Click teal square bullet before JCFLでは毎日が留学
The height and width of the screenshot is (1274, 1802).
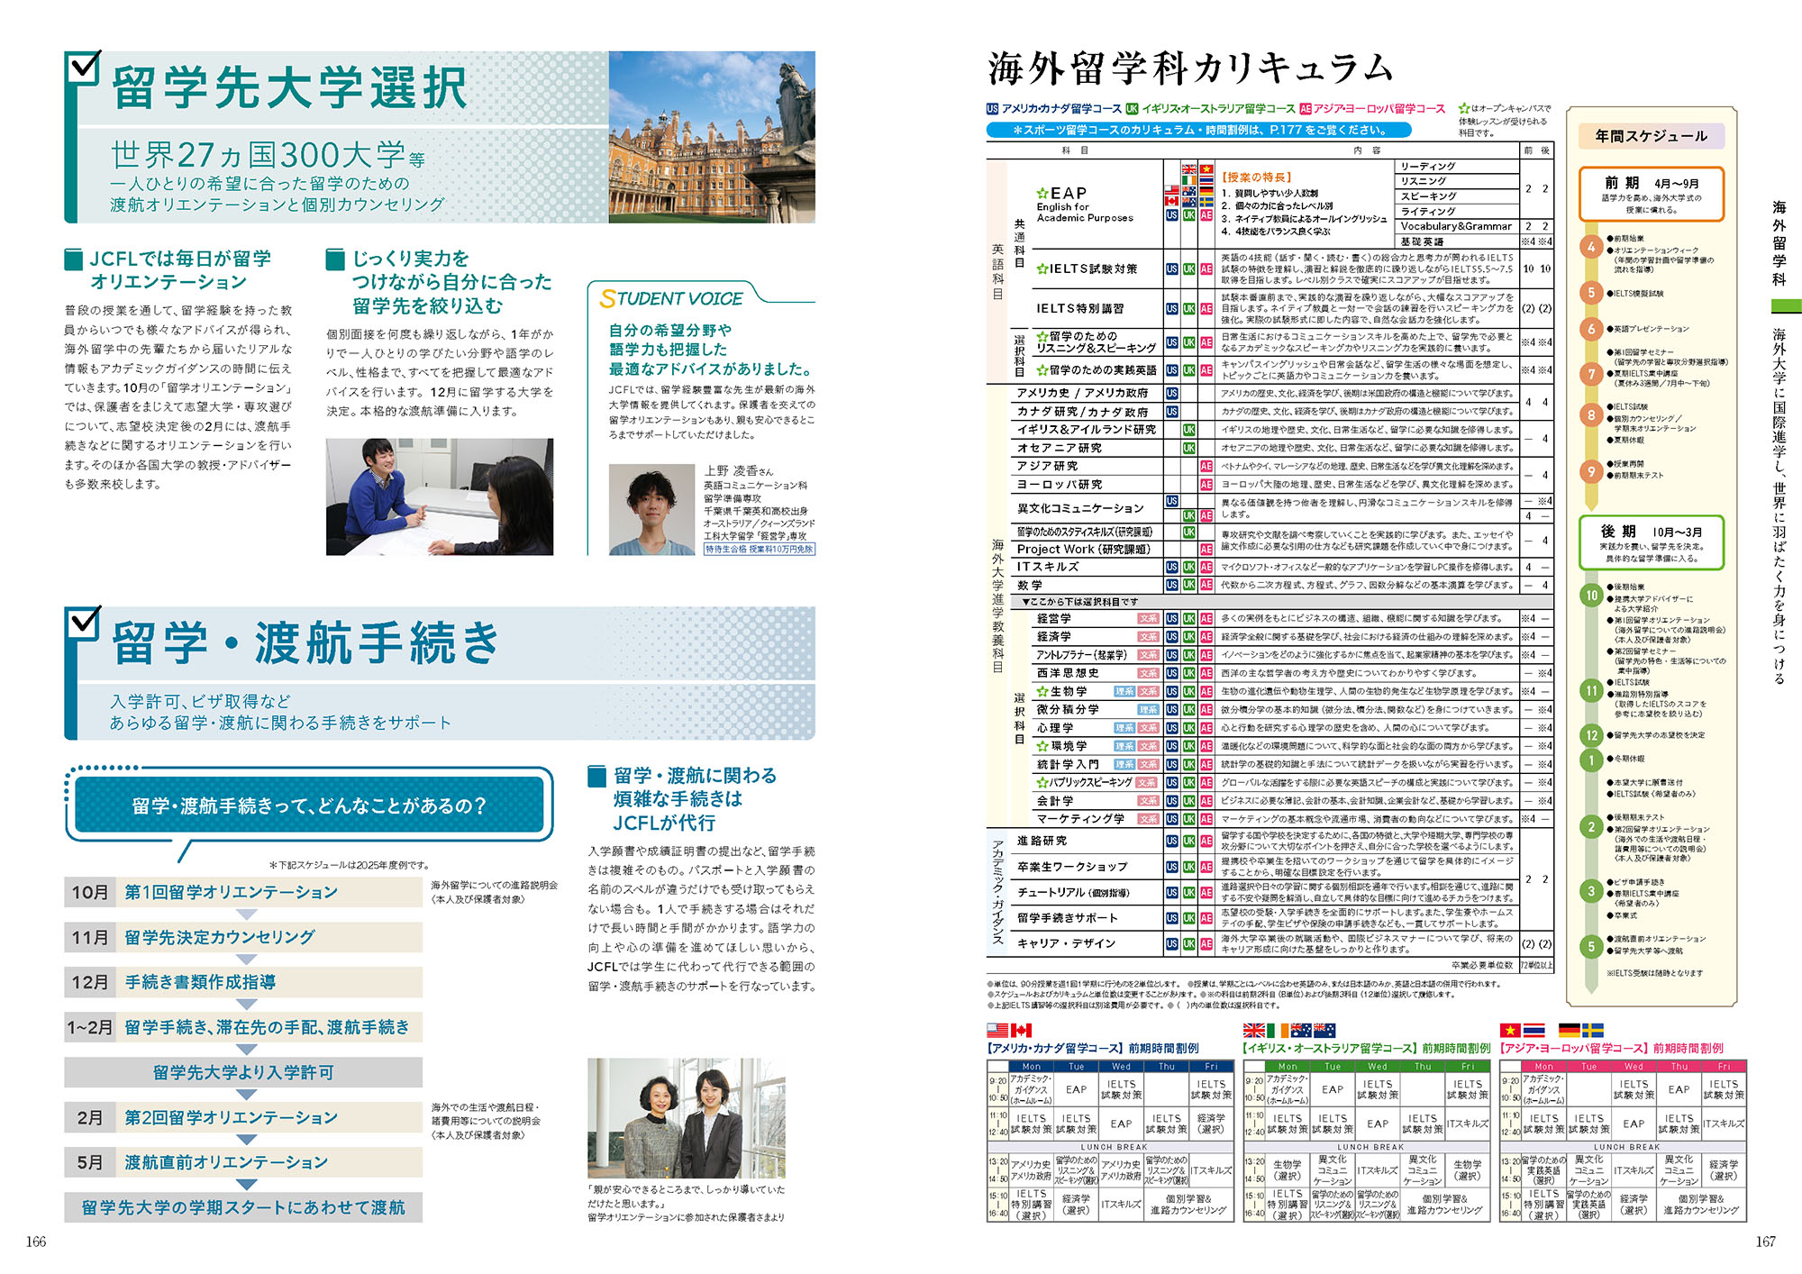tap(74, 259)
